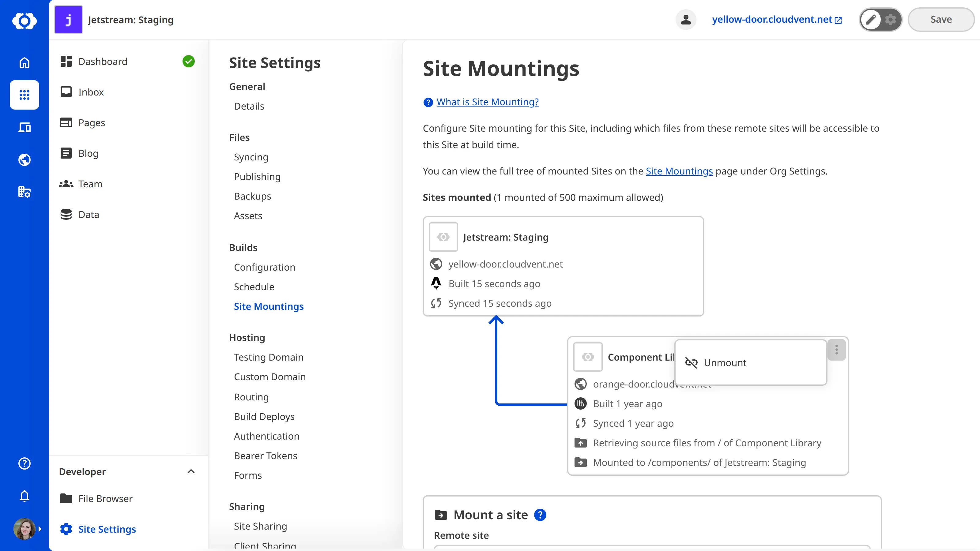This screenshot has width=980, height=551.
Task: Click help icon beside What is Site Mounting
Action: tap(428, 102)
